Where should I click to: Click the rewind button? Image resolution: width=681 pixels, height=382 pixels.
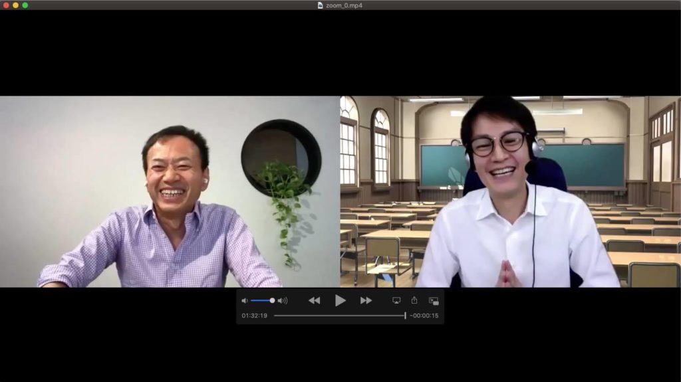point(314,300)
